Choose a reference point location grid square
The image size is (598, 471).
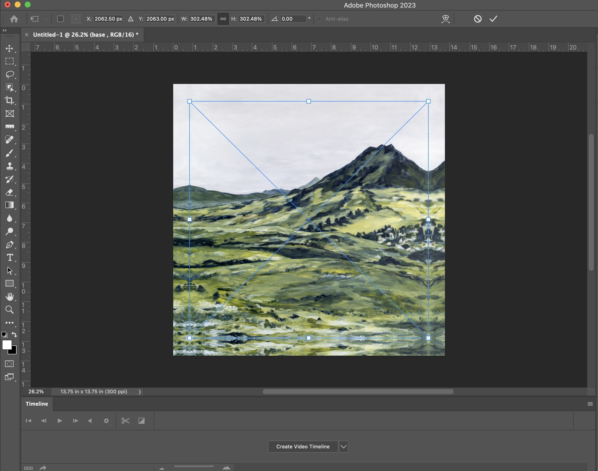point(76,19)
